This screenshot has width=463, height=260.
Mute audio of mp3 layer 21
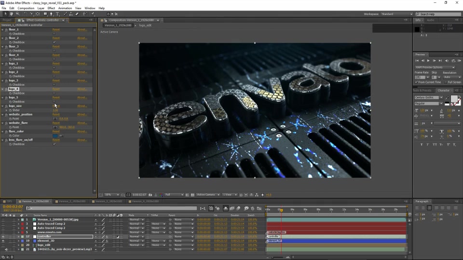[x=6, y=249]
